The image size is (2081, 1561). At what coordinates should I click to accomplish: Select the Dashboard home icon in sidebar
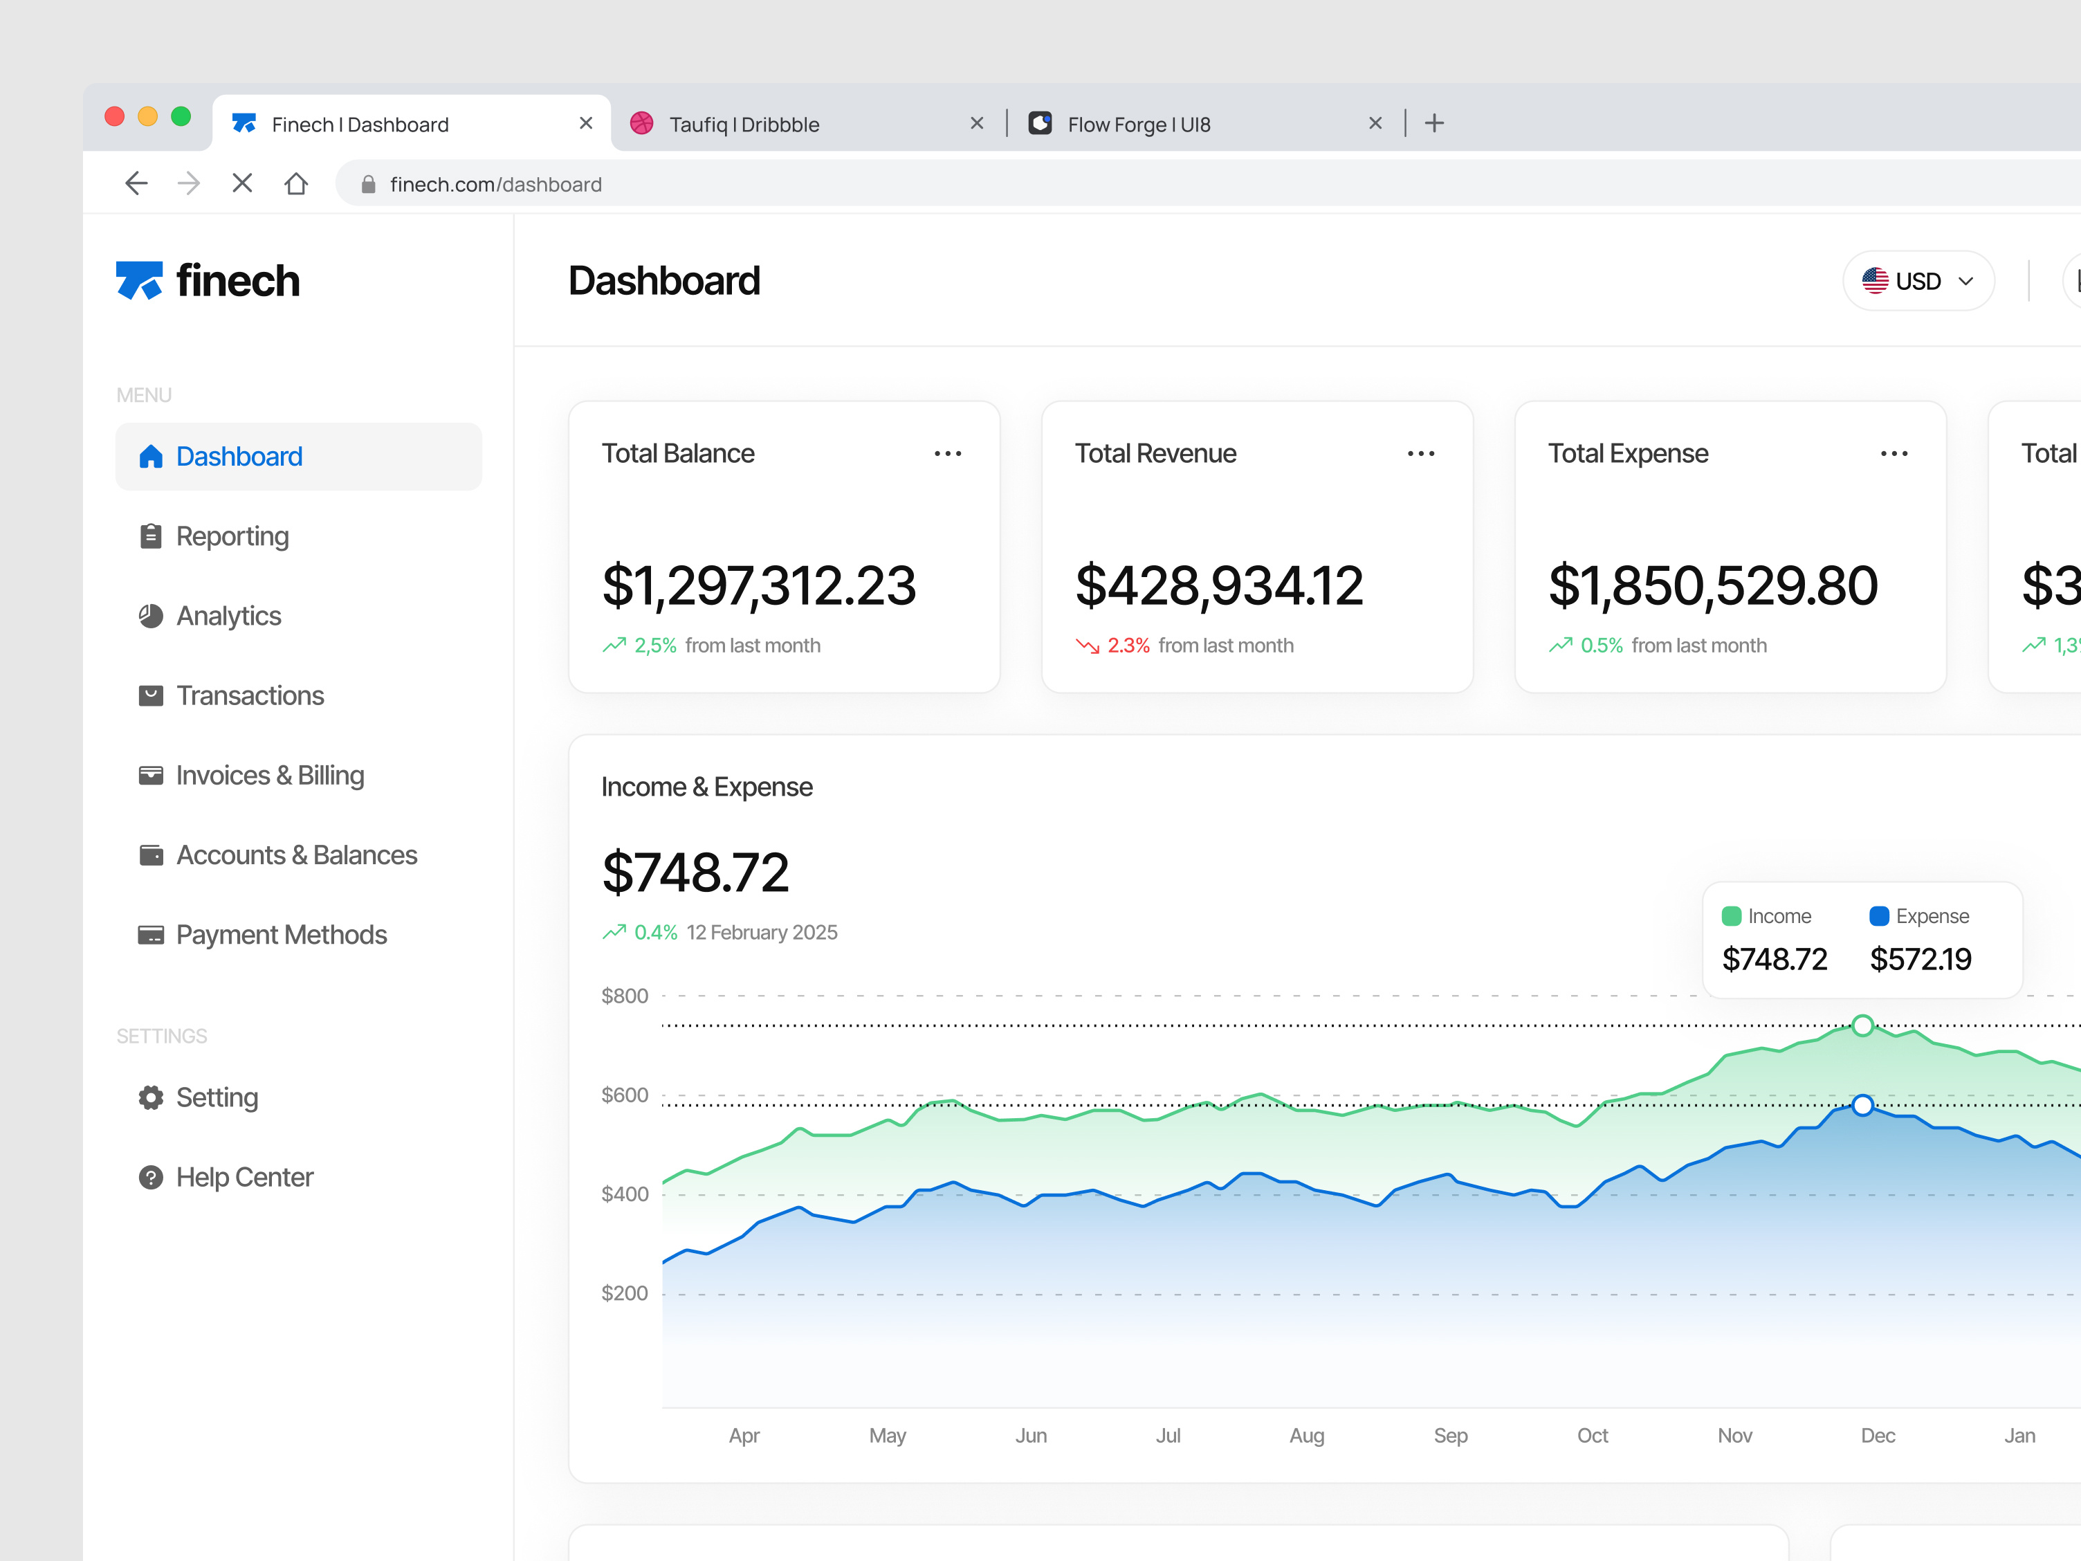click(x=151, y=457)
